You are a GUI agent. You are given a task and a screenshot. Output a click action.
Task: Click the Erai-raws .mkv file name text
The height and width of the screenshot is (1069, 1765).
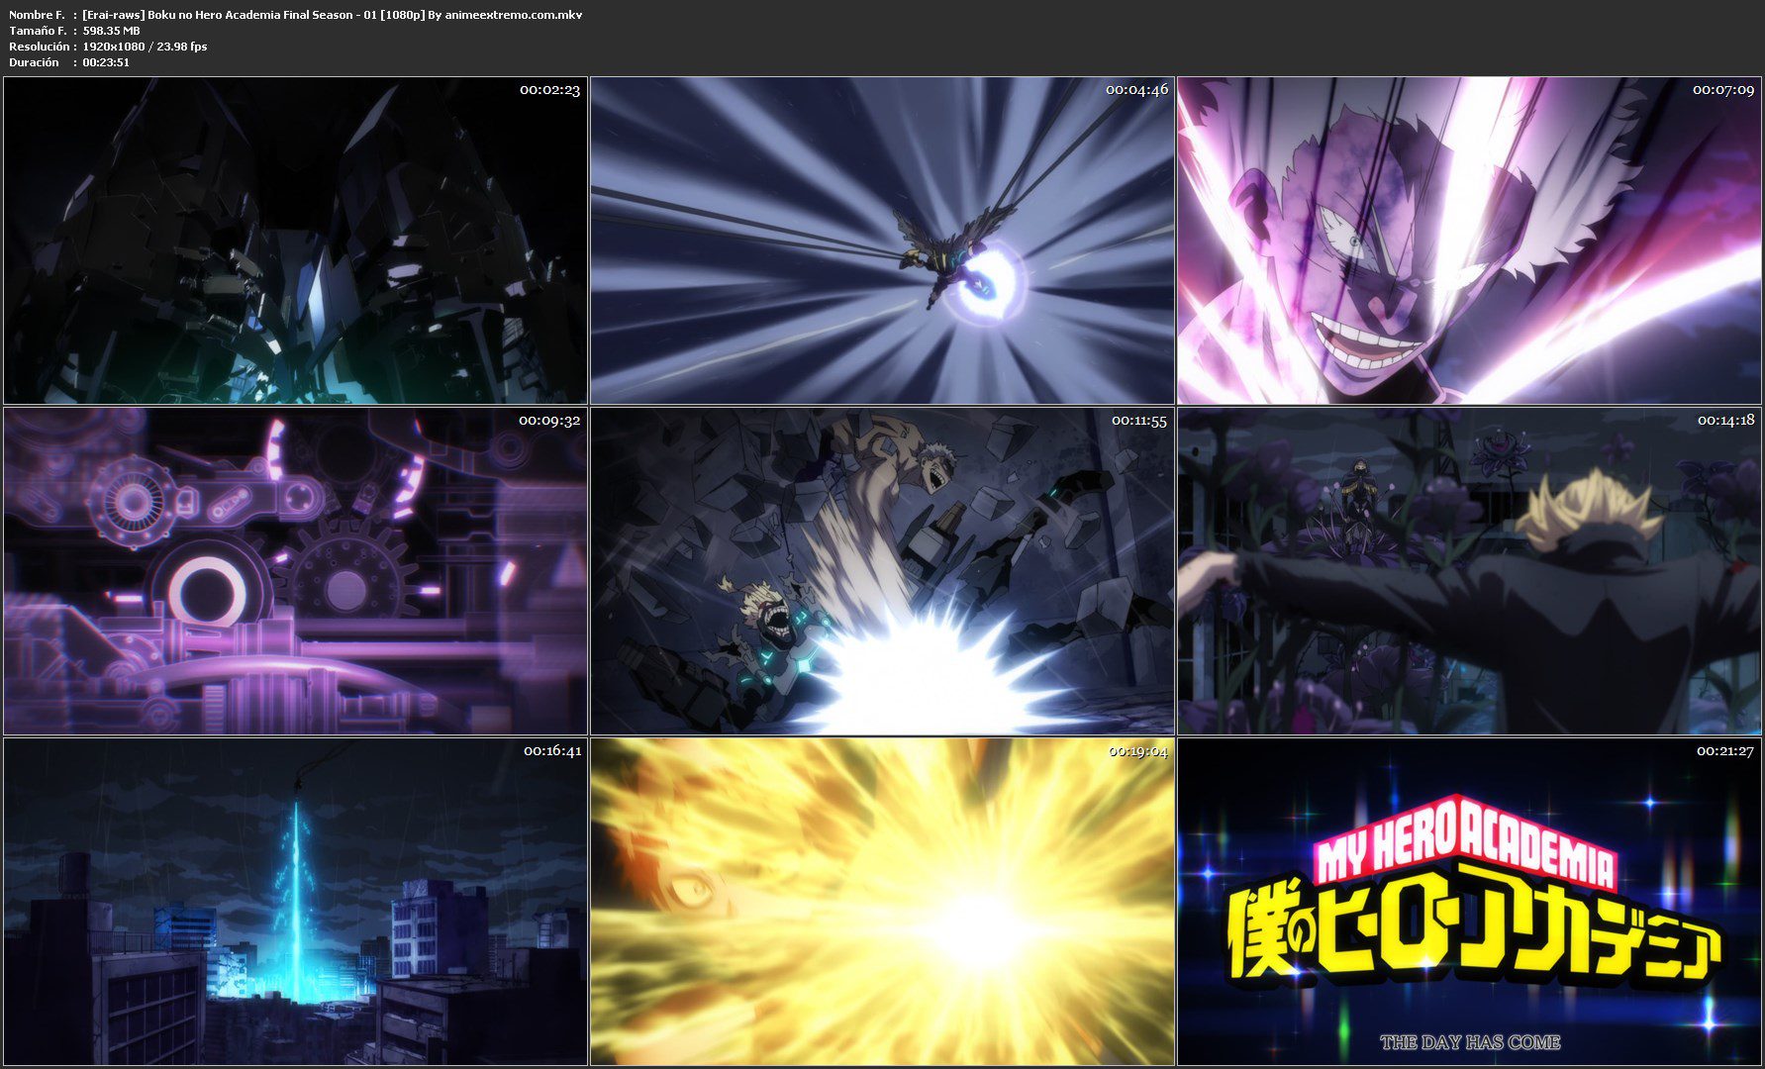click(333, 15)
